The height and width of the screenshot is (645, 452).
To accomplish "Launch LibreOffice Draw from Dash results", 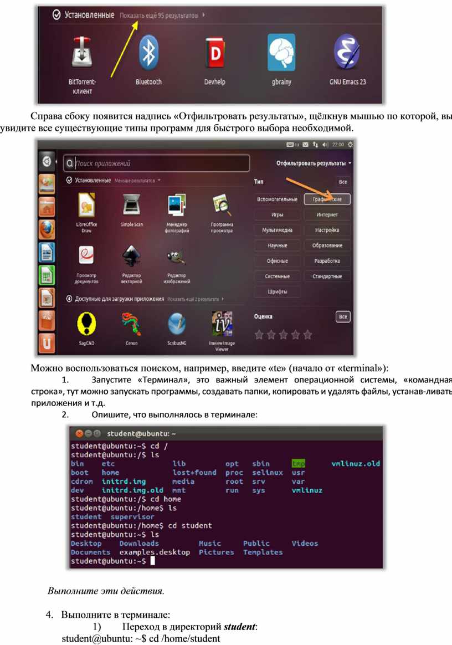I will [86, 205].
